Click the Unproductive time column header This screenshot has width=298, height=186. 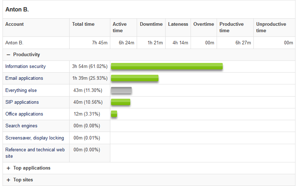[x=271, y=27]
